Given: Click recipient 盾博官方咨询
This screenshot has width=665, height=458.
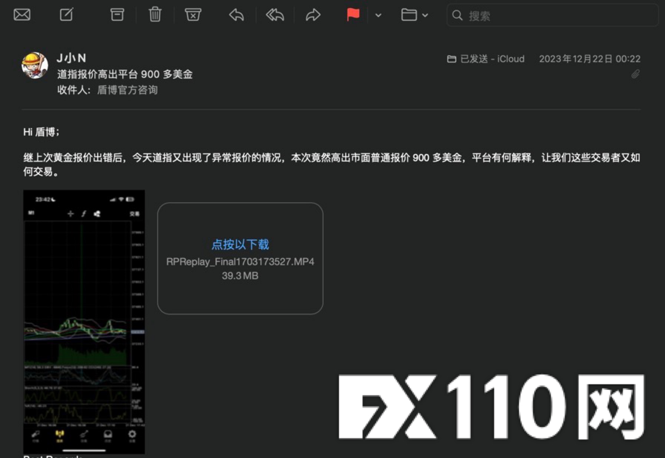Looking at the screenshot, I should [x=127, y=90].
